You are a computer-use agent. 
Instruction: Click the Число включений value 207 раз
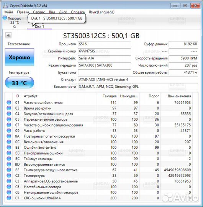pyautogui.click(x=183, y=65)
